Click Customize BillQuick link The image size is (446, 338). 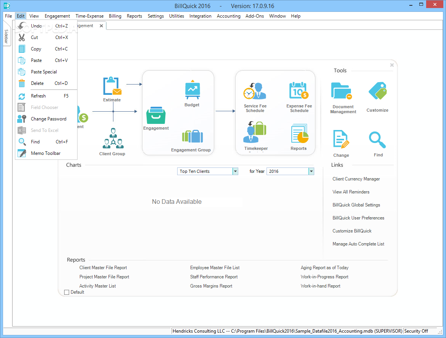(x=352, y=231)
